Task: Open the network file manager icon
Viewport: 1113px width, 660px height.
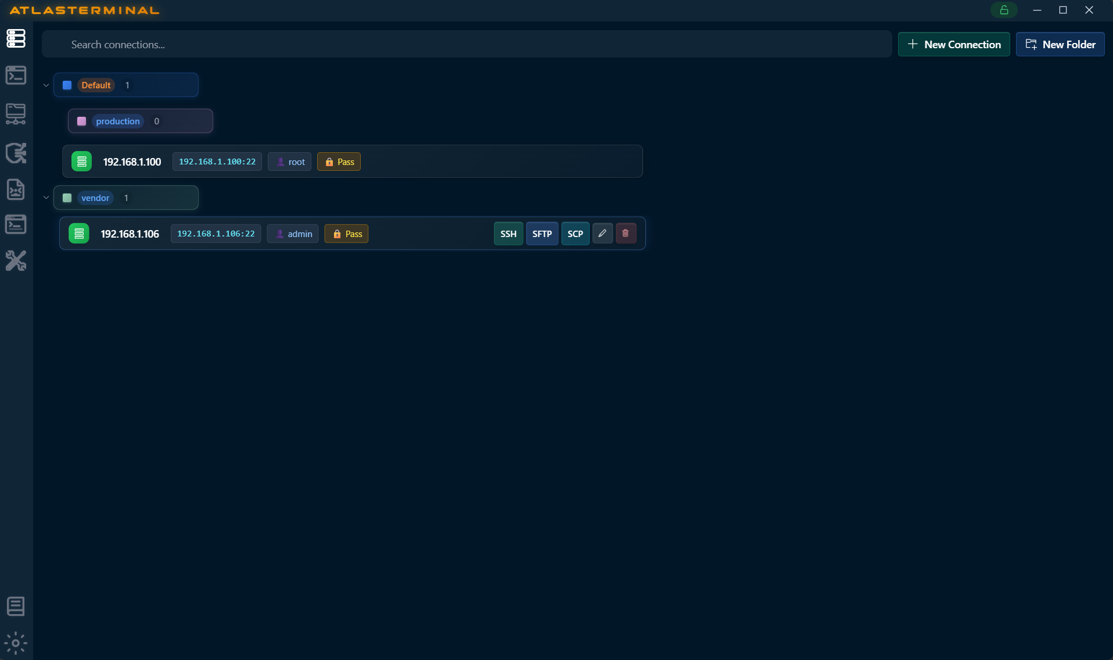Action: [16, 114]
